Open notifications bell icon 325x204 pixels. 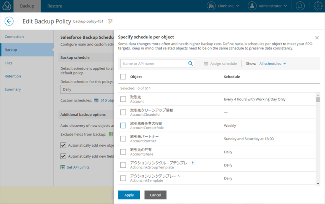pyautogui.click(x=300, y=6)
